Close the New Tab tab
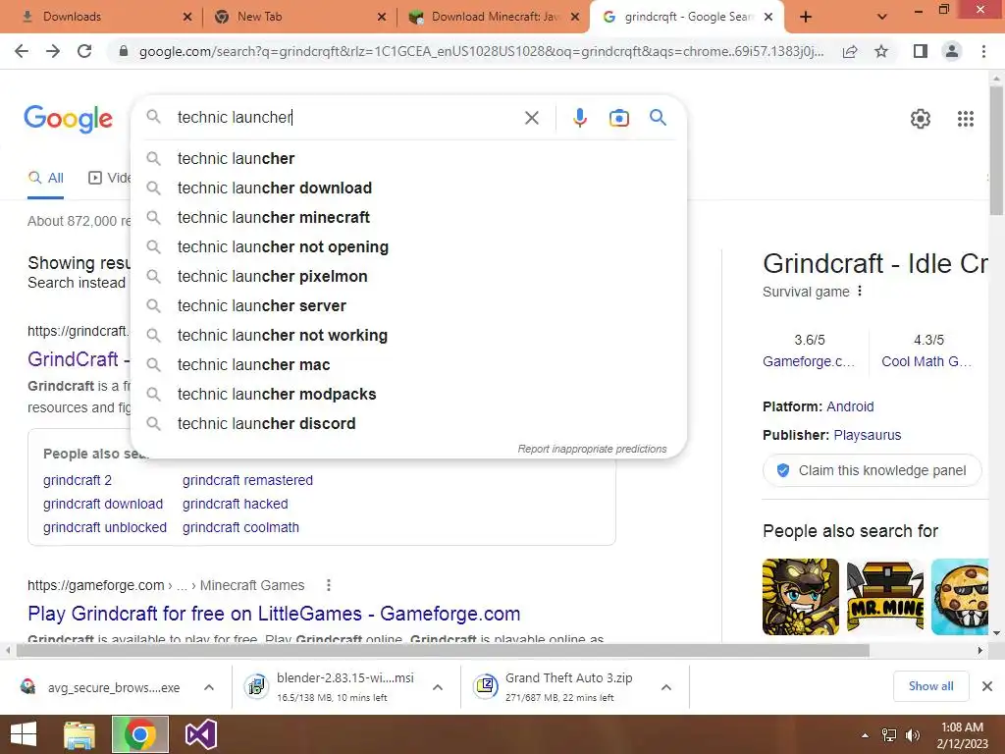Screen dimensions: 1005x754 [x=382, y=17]
